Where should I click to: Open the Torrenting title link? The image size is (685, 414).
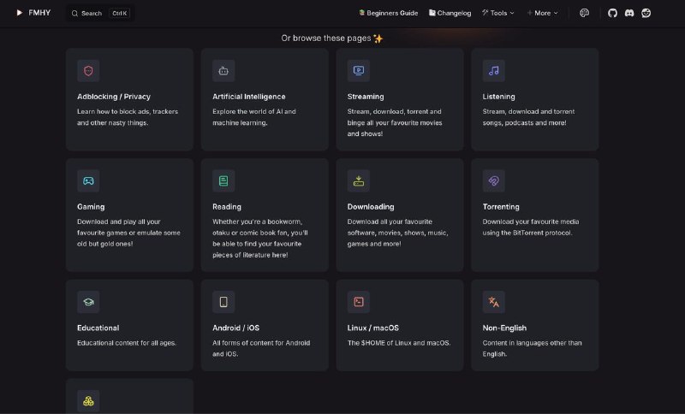click(x=501, y=207)
